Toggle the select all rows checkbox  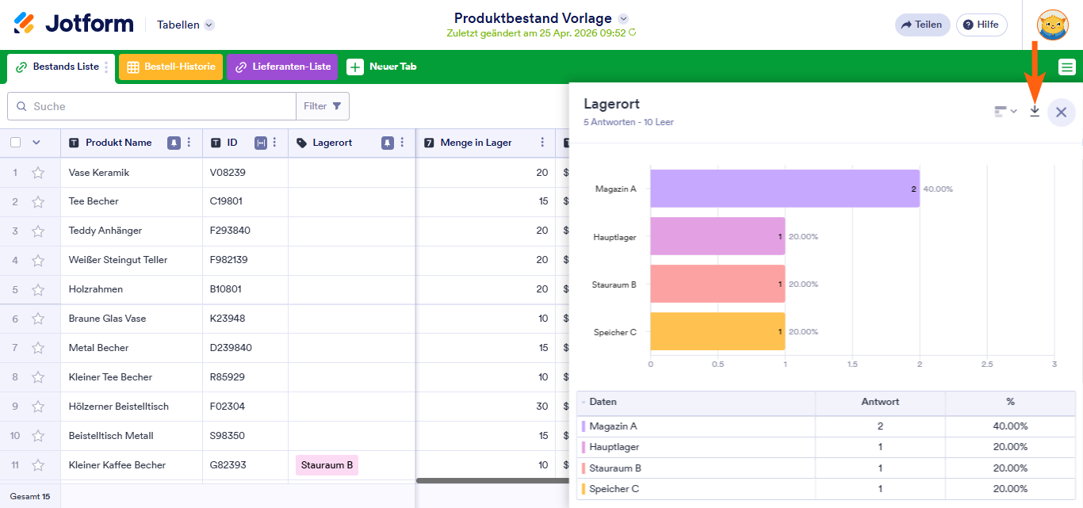point(16,143)
